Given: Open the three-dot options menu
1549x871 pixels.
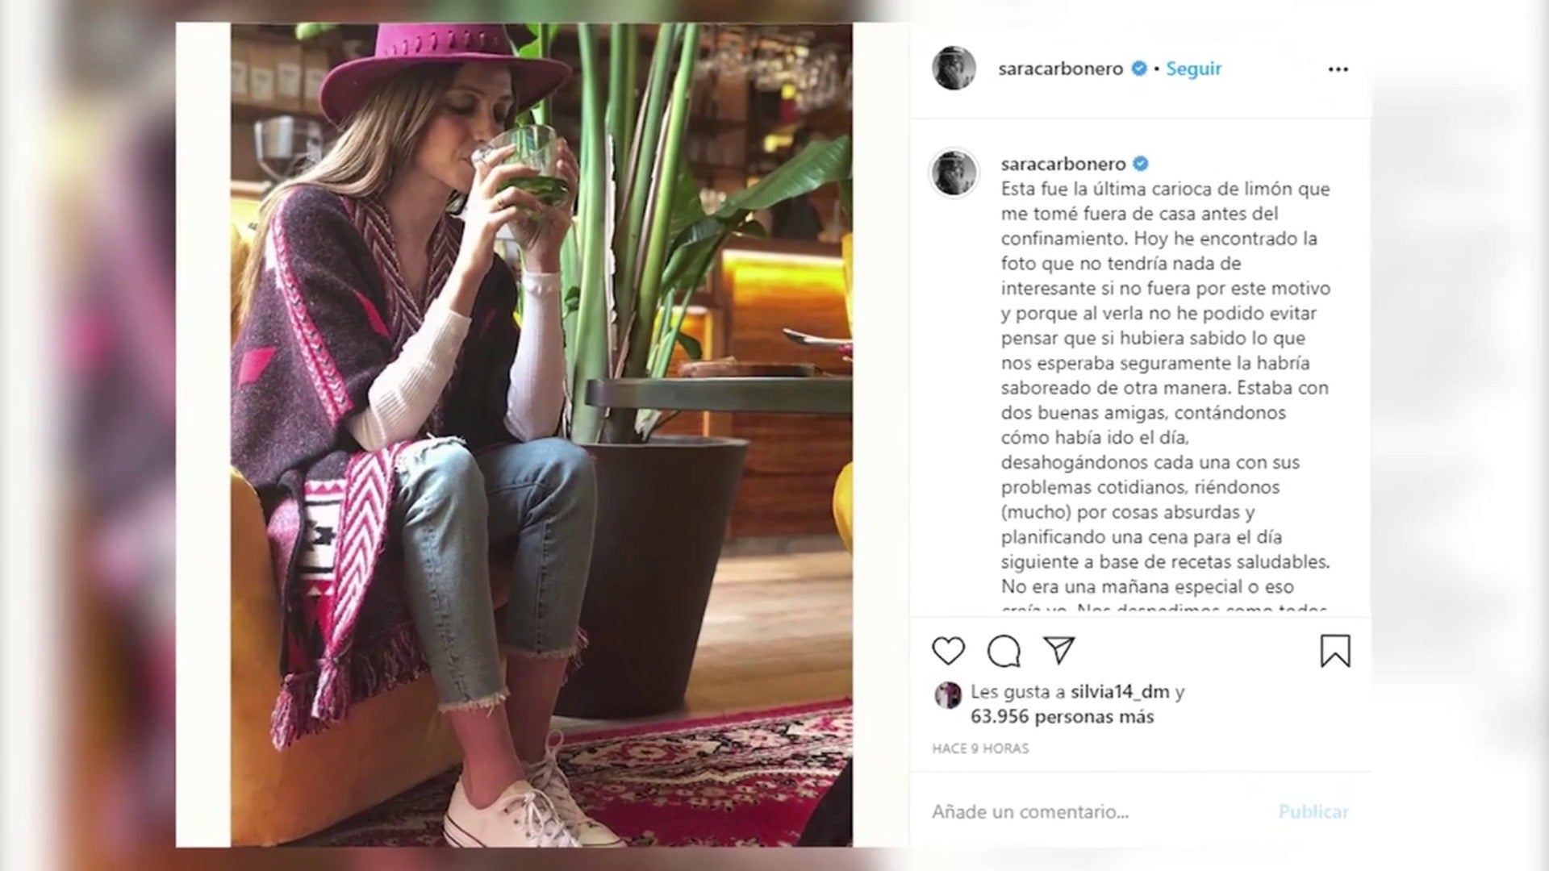Looking at the screenshot, I should tap(1338, 69).
